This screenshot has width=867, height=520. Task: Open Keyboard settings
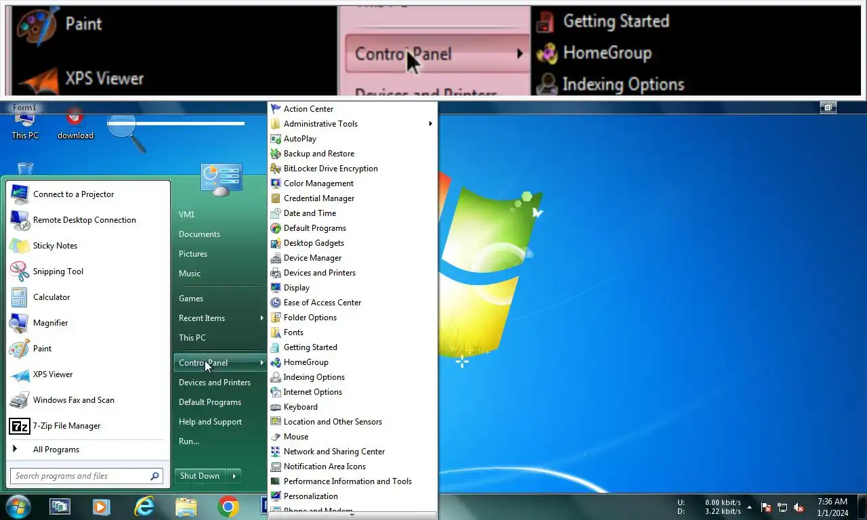pos(352,407)
